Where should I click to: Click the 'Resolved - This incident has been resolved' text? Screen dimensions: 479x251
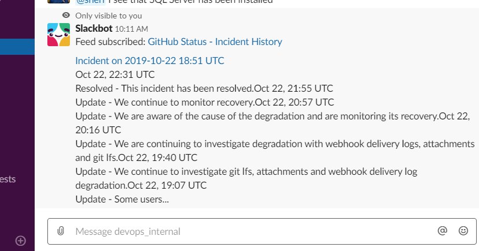pos(164,88)
